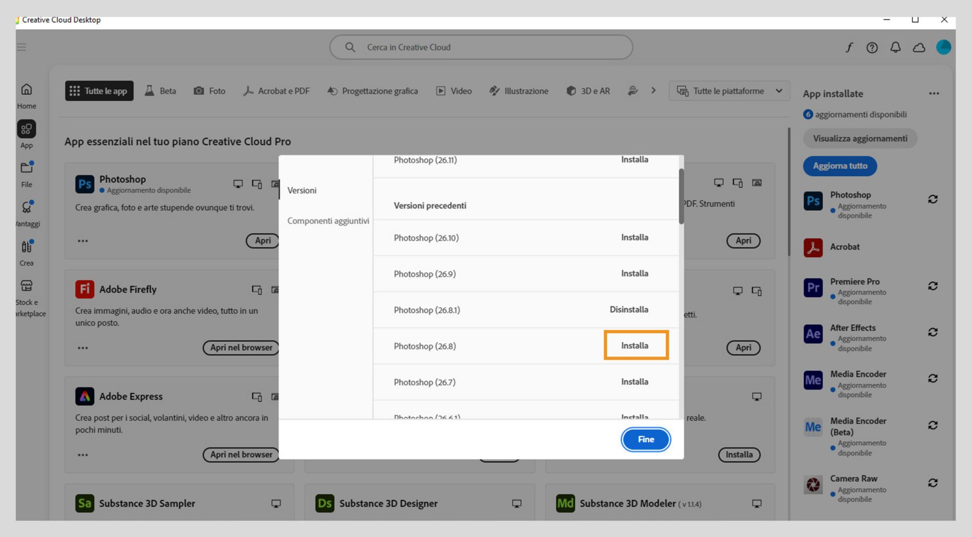972x537 pixels.
Task: Open Stock e Marketplace in sidebar
Action: coord(28,299)
